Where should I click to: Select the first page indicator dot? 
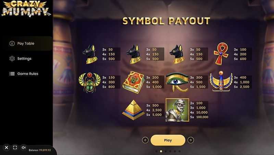point(157,151)
